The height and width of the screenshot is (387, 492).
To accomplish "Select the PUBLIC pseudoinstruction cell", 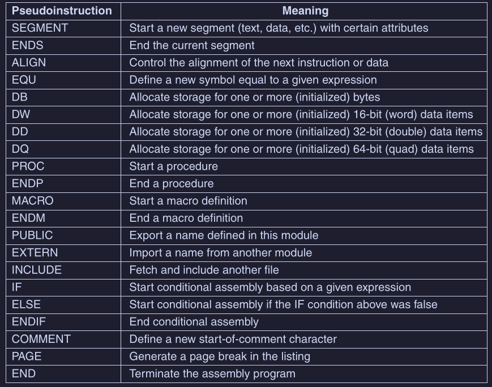I will 32,235.
